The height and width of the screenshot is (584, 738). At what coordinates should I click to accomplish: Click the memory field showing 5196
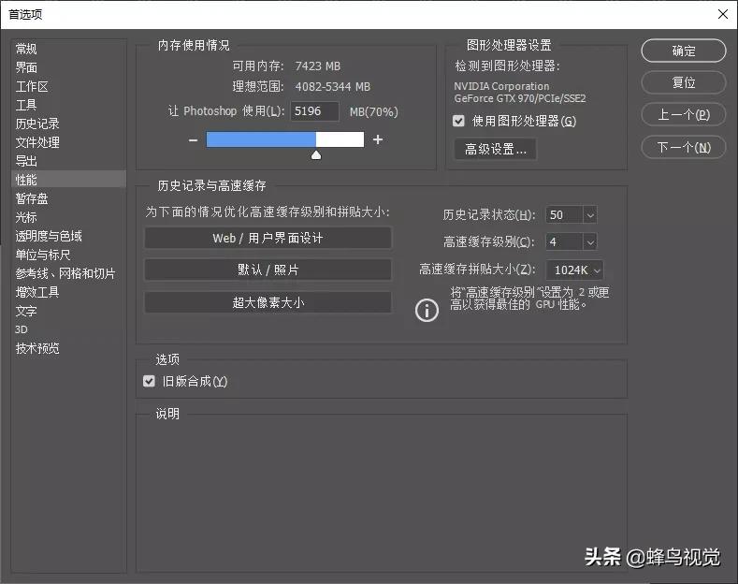tap(314, 111)
